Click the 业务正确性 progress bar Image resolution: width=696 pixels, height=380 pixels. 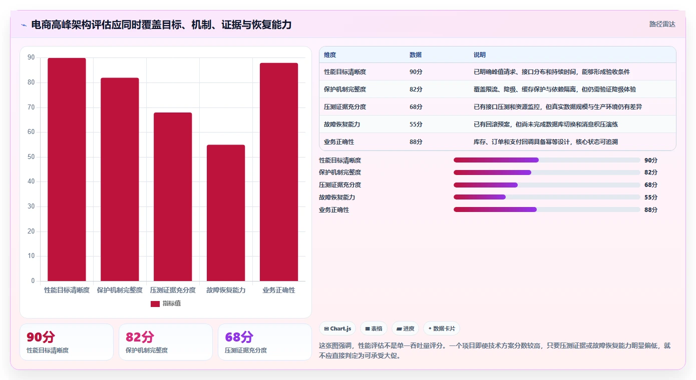pos(547,209)
